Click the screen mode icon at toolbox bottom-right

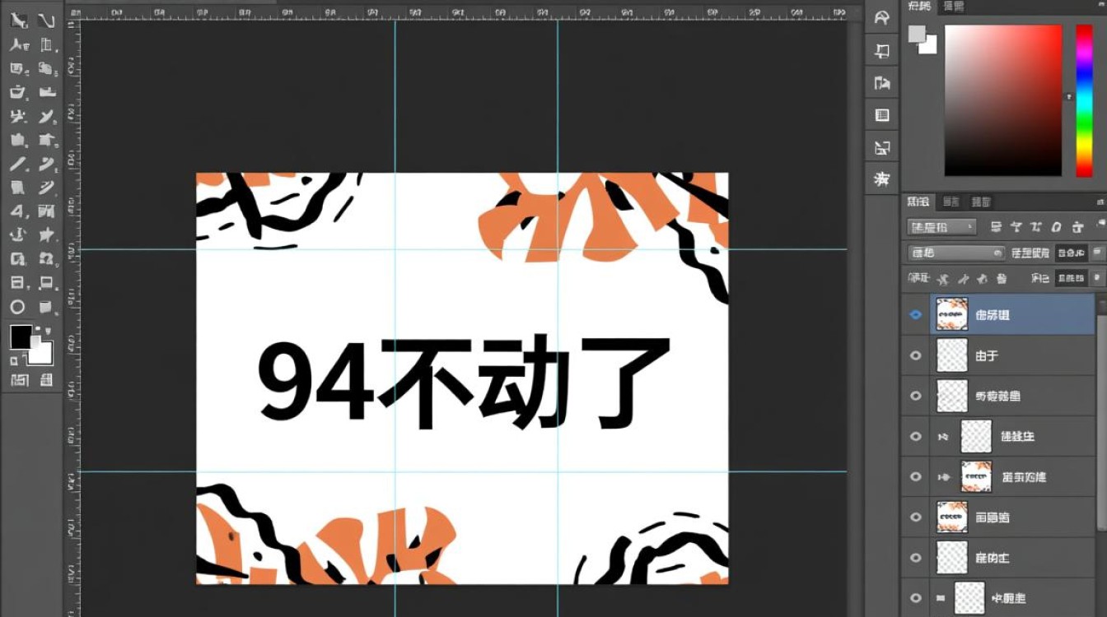[47, 379]
